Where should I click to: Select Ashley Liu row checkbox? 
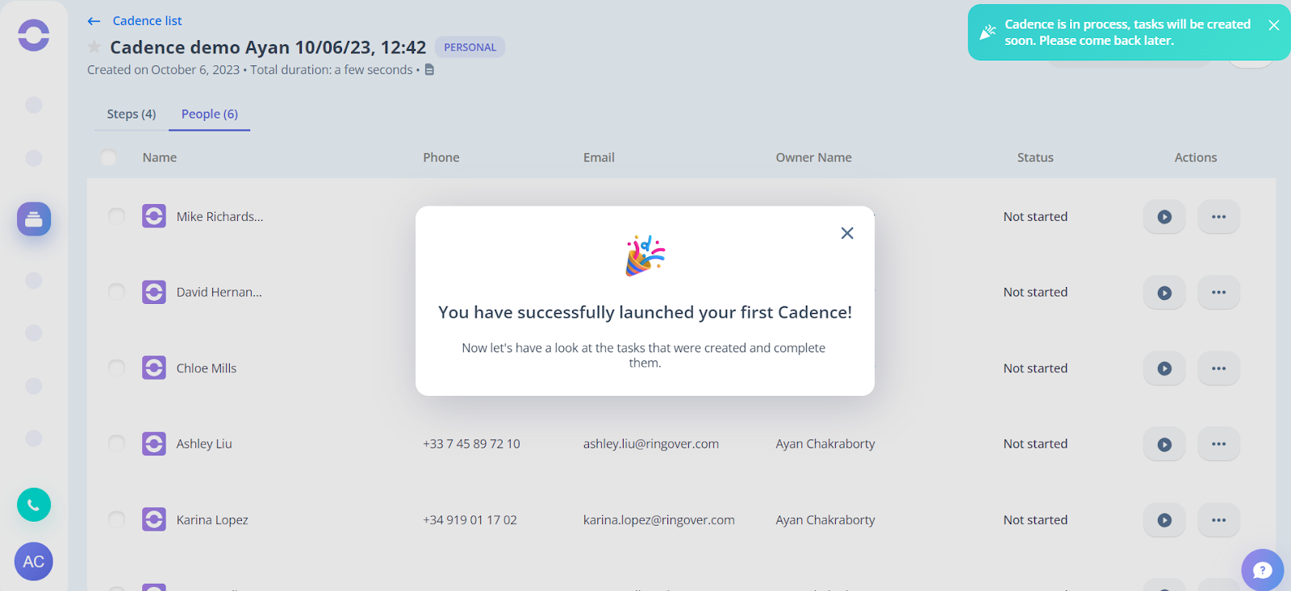pos(117,443)
